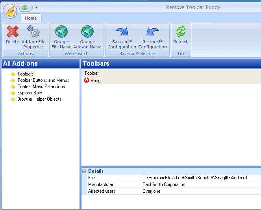Select the SnagIt toolbar entry
Screen dimensions: 261x210
coord(96,80)
